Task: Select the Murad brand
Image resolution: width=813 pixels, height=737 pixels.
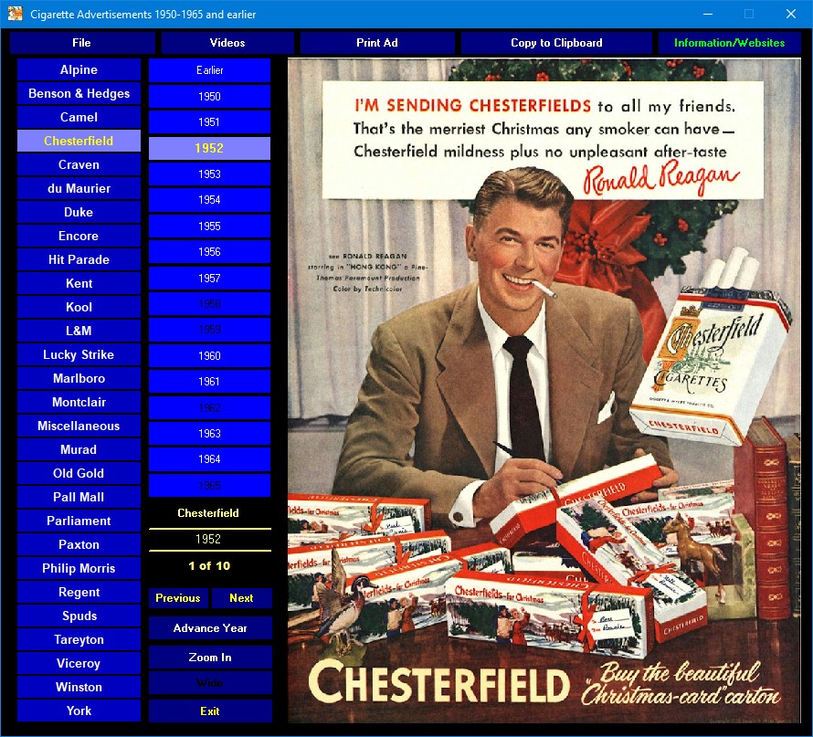Action: click(79, 449)
